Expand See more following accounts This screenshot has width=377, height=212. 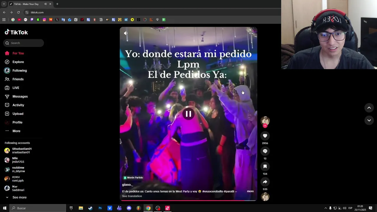19,197
